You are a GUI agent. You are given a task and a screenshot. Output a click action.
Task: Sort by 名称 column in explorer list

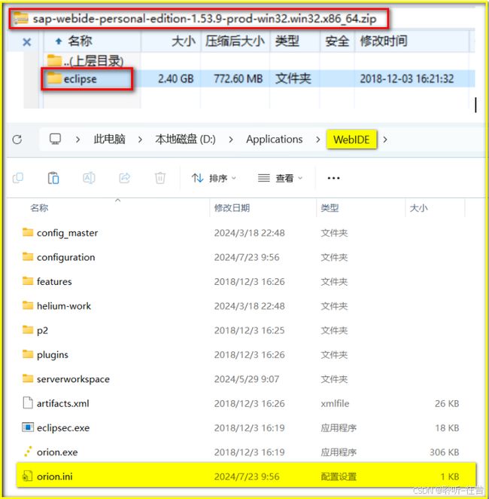(x=39, y=208)
